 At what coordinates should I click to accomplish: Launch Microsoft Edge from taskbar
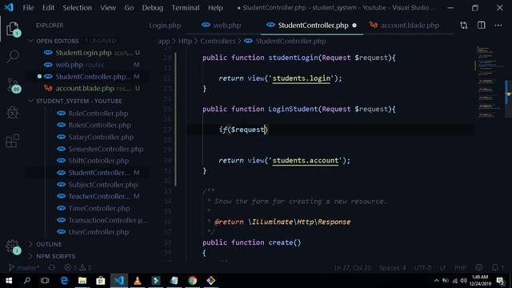click(64, 281)
